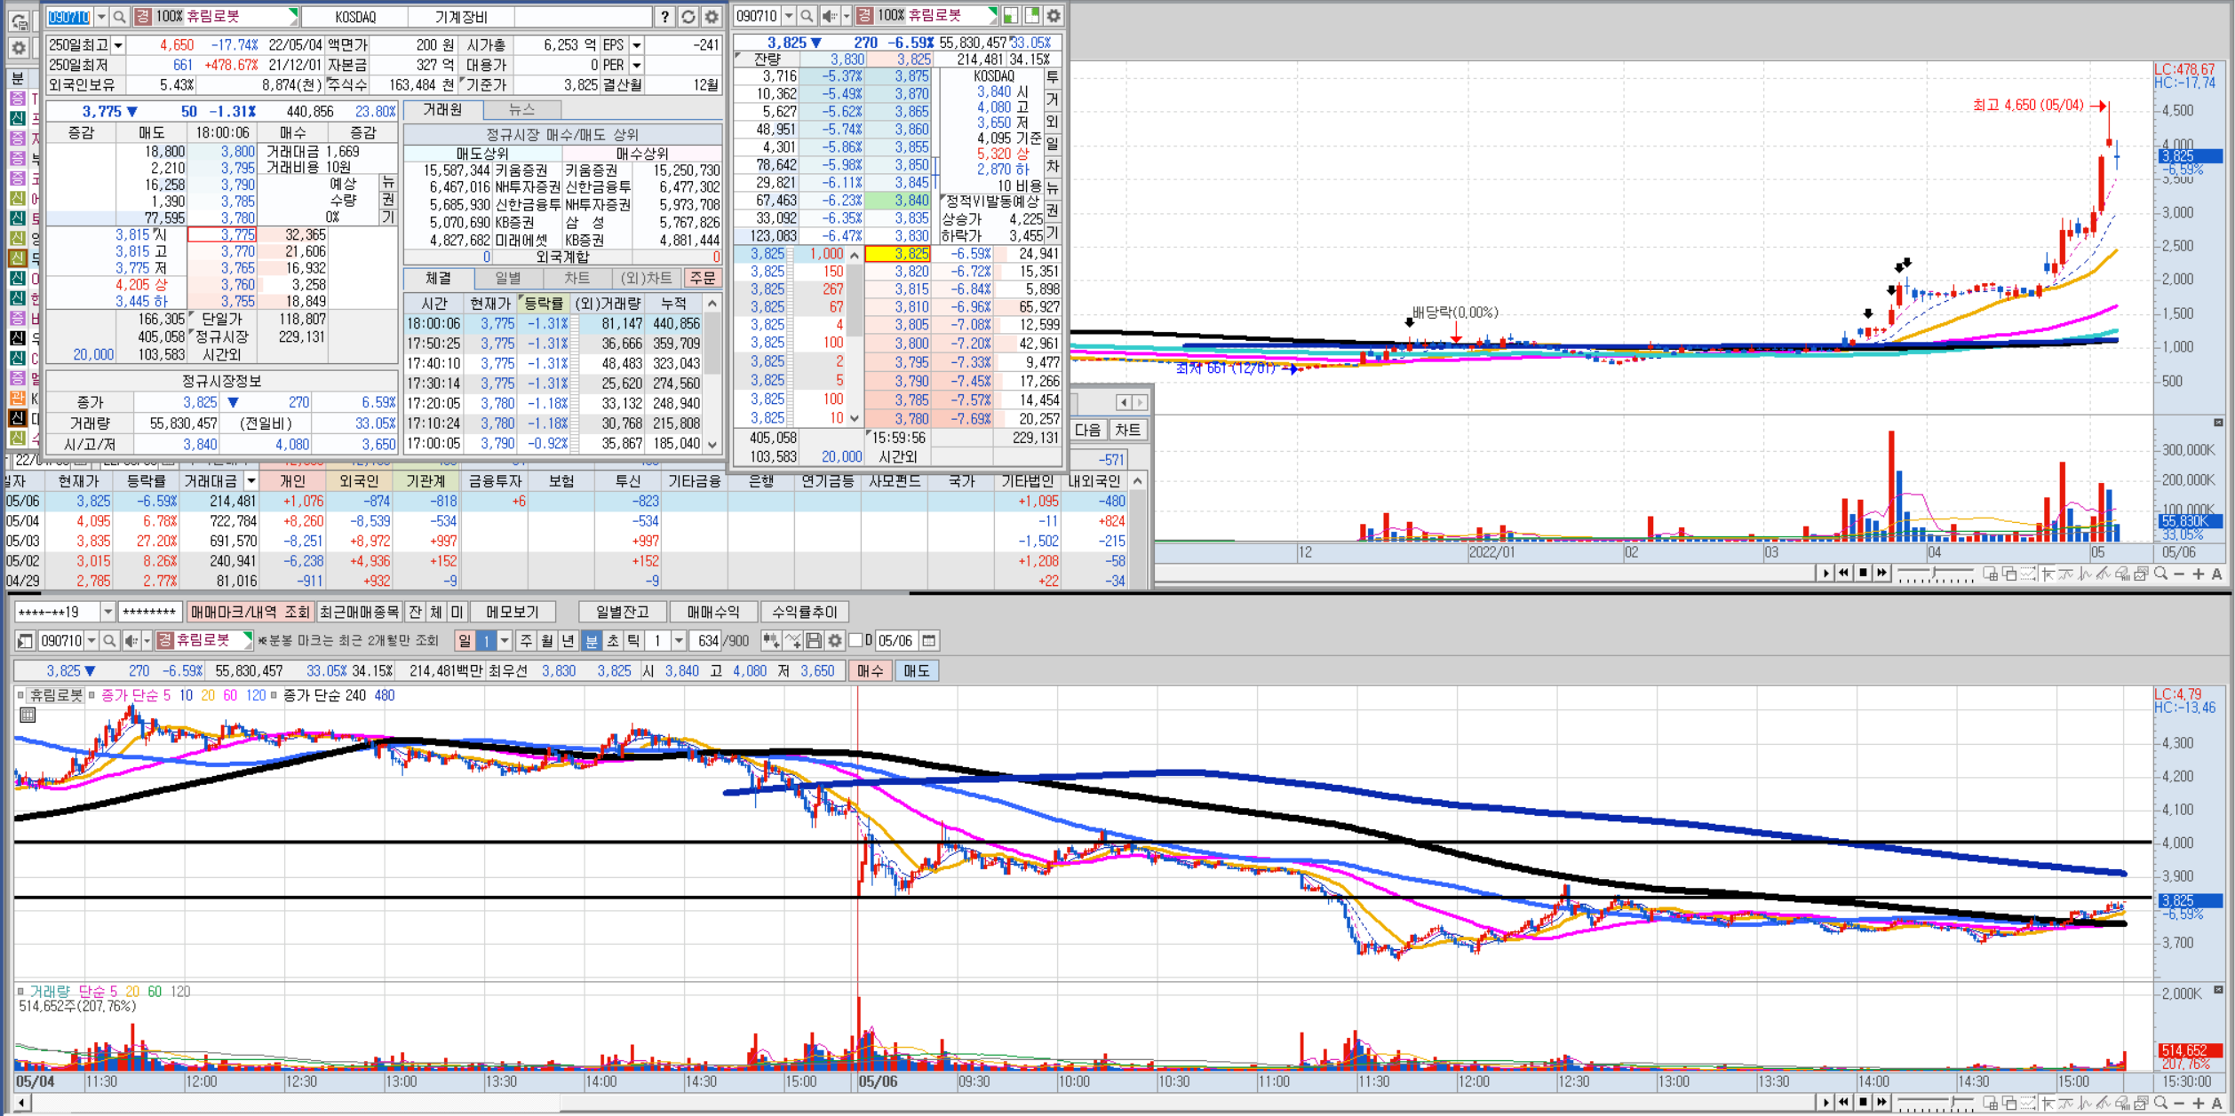Switch chart period to 일 (daily)
The width and height of the screenshot is (2235, 1116).
[465, 641]
